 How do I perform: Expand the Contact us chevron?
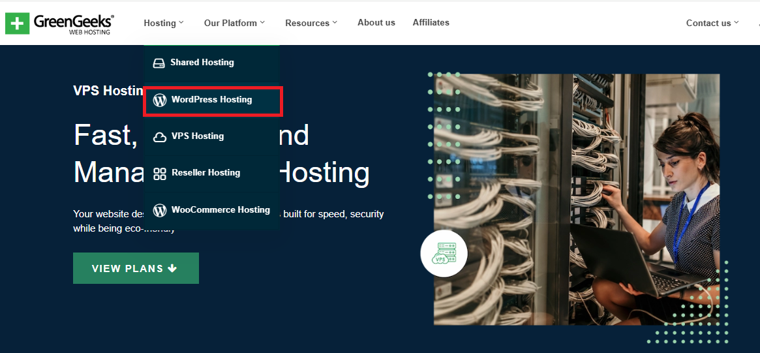pyautogui.click(x=736, y=22)
